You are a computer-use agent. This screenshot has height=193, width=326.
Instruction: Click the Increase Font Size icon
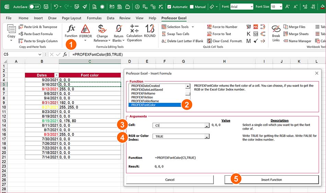[x=288, y=6]
